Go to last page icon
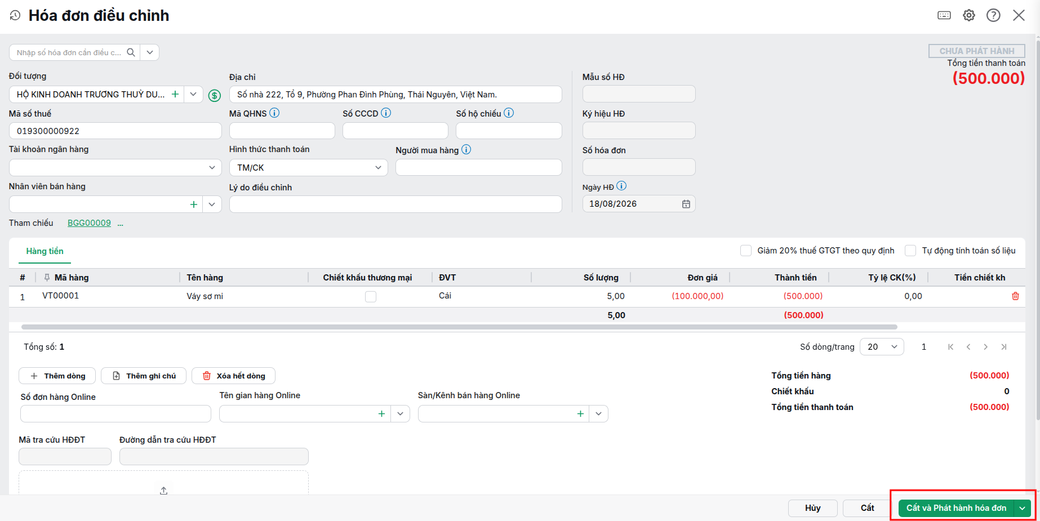The image size is (1040, 521). coord(1004,347)
